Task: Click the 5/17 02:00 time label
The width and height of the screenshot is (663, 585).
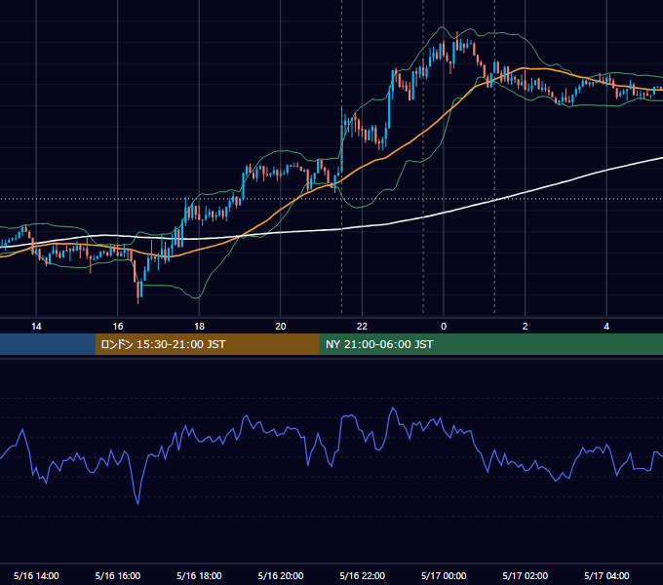Action: (526, 575)
